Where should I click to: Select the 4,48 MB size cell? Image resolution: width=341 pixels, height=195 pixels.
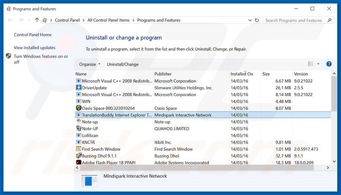coord(283,101)
